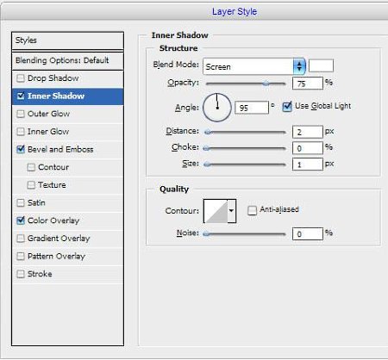Enable the Inner Glow checkbox
This screenshot has width=388, height=360.
(21, 132)
